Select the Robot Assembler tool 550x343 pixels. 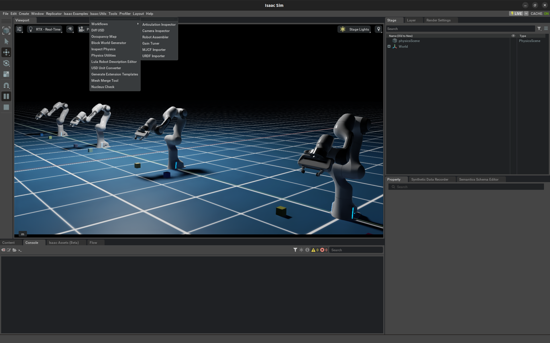pos(156,37)
